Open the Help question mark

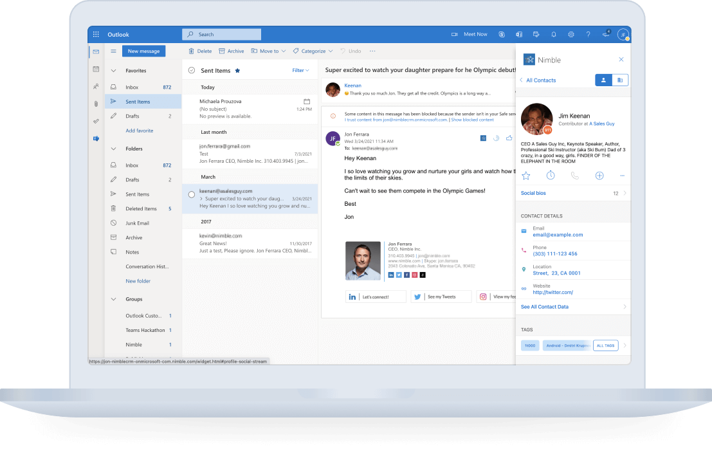(588, 35)
